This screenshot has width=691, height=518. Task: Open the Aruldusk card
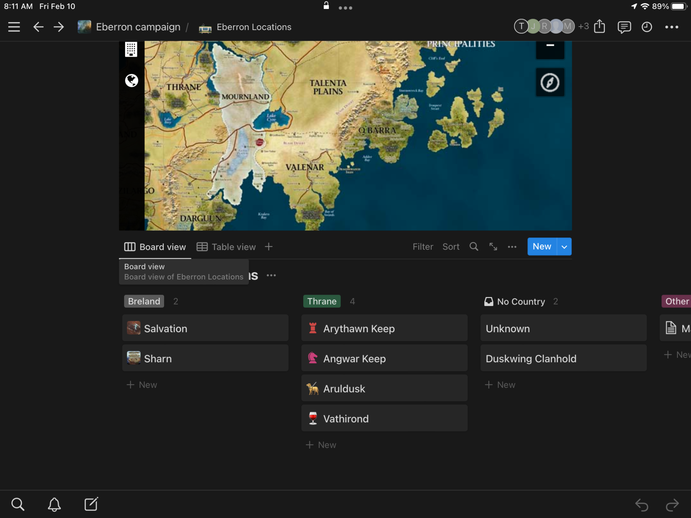click(384, 388)
